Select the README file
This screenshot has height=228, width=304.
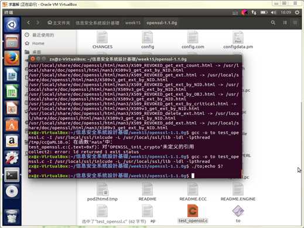point(148,192)
